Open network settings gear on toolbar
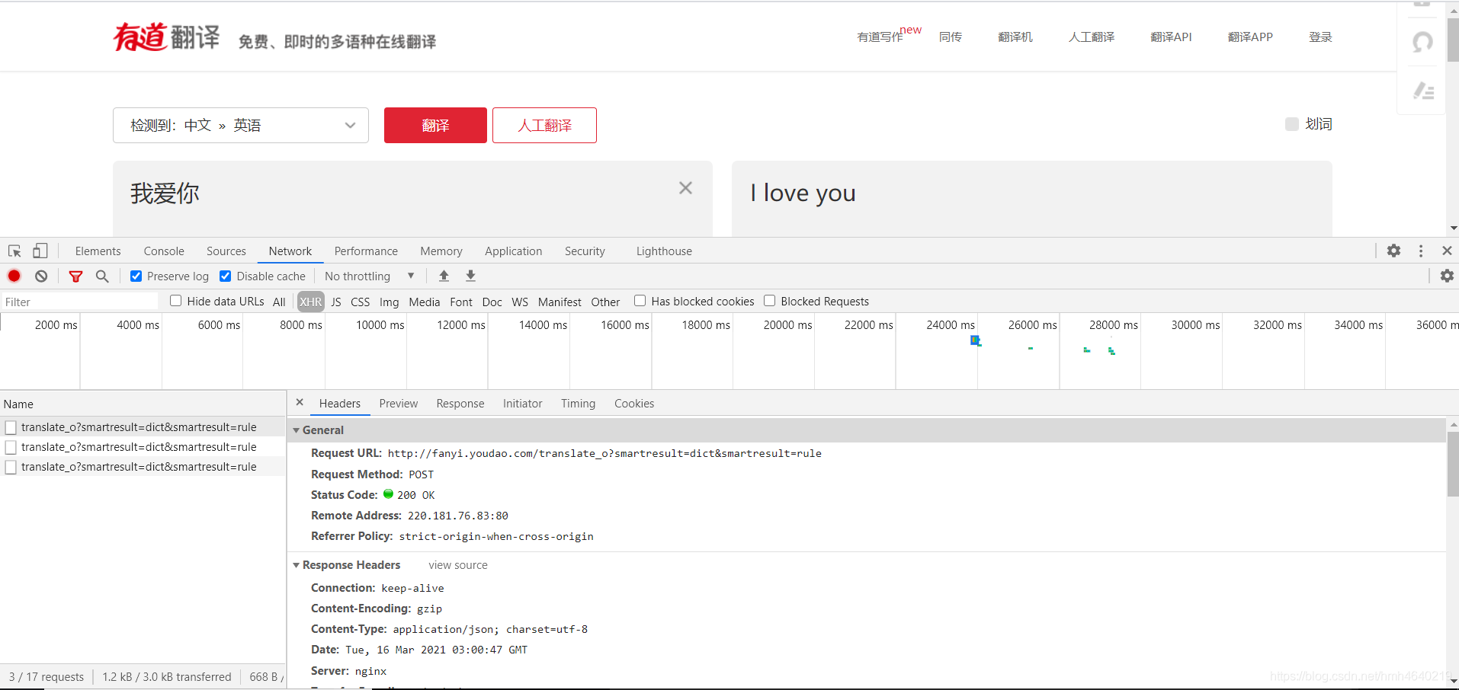 (x=1447, y=276)
